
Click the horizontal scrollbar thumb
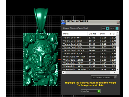tap(88, 72)
